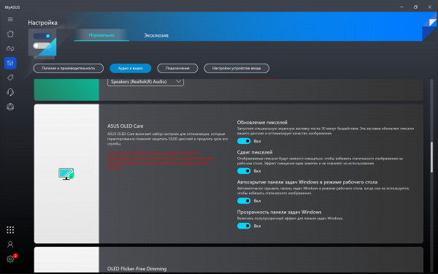Open settings gear with notification badge

tap(10, 259)
